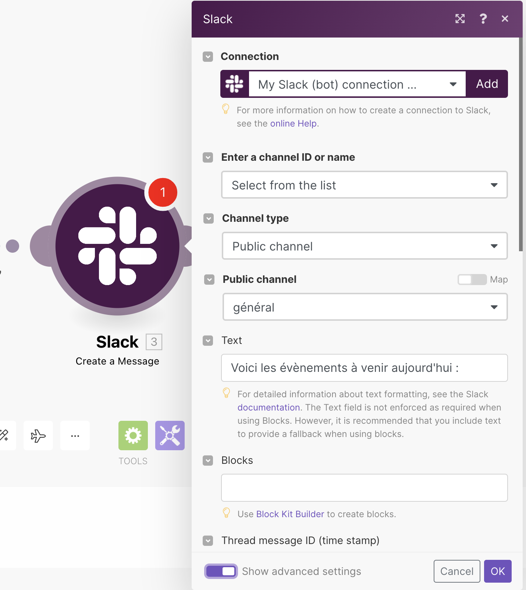Open the général channel dropdown

click(365, 307)
